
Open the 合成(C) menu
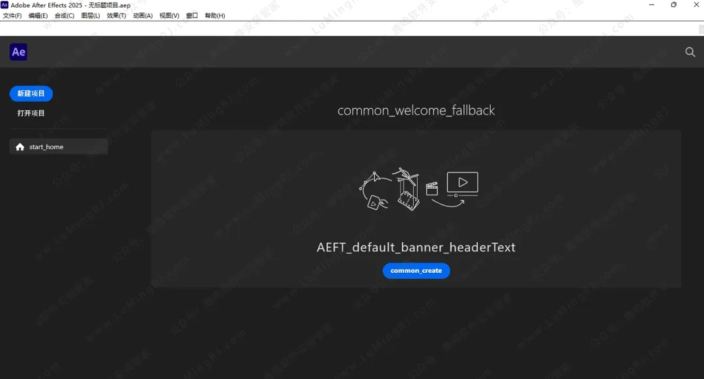click(65, 16)
